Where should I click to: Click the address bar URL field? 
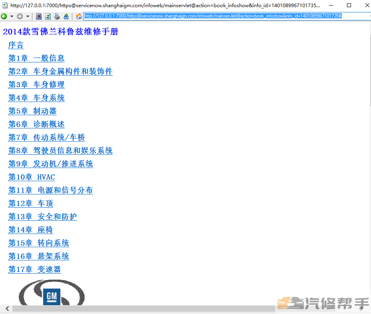pyautogui.click(x=227, y=16)
